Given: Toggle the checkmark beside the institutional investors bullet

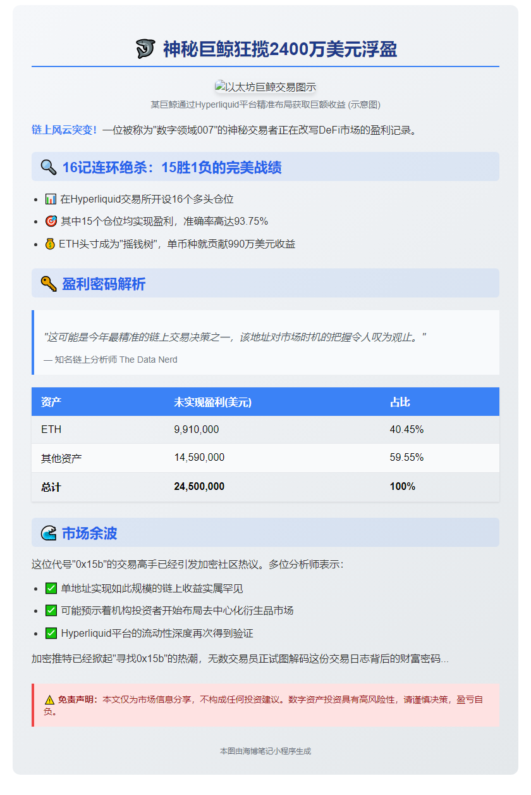Looking at the screenshot, I should tap(51, 611).
